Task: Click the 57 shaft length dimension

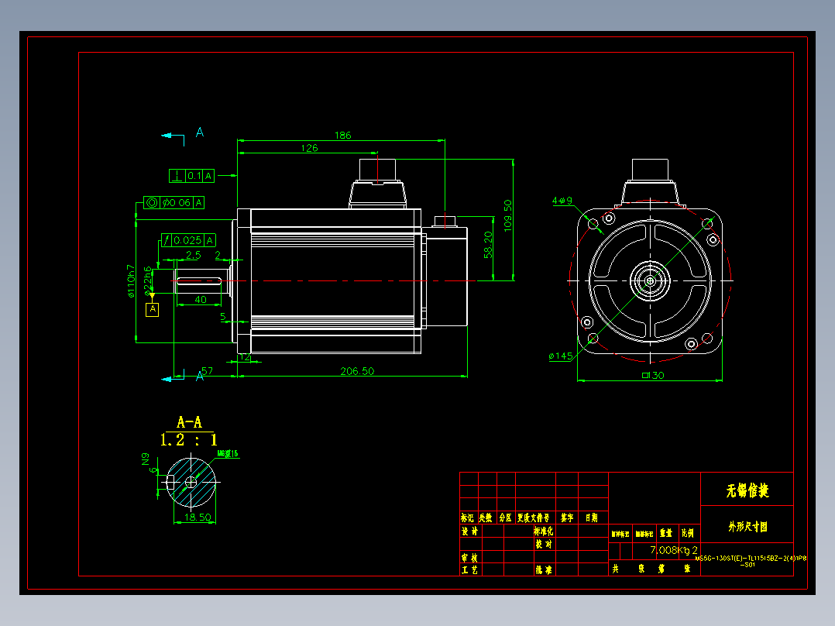Action: point(207,371)
